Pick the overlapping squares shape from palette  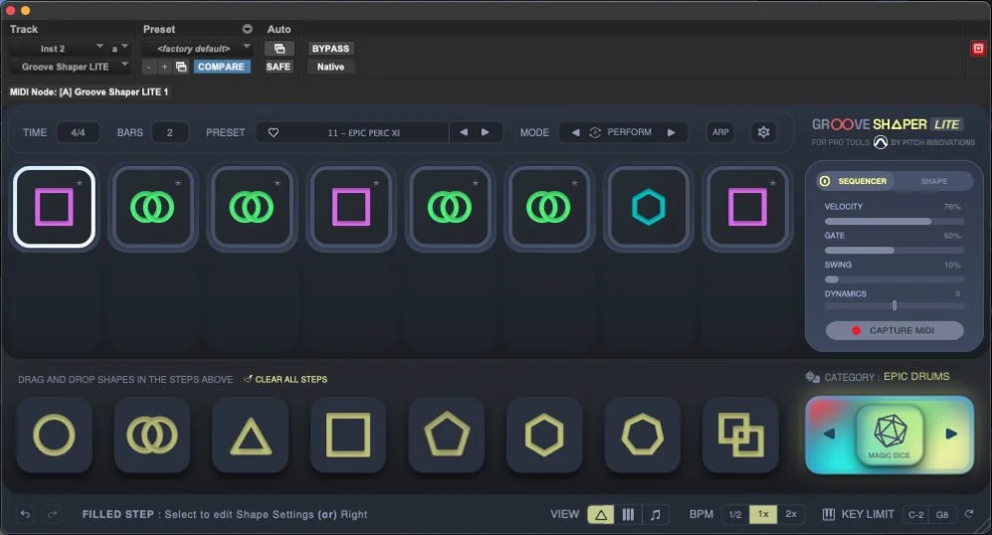[x=741, y=436]
